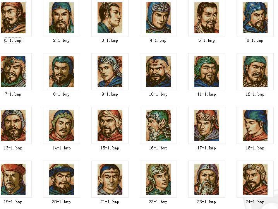Select the 1-1.bmp portrait thumbnail
Image resolution: width=278 pixels, height=209 pixels.
click(13, 18)
